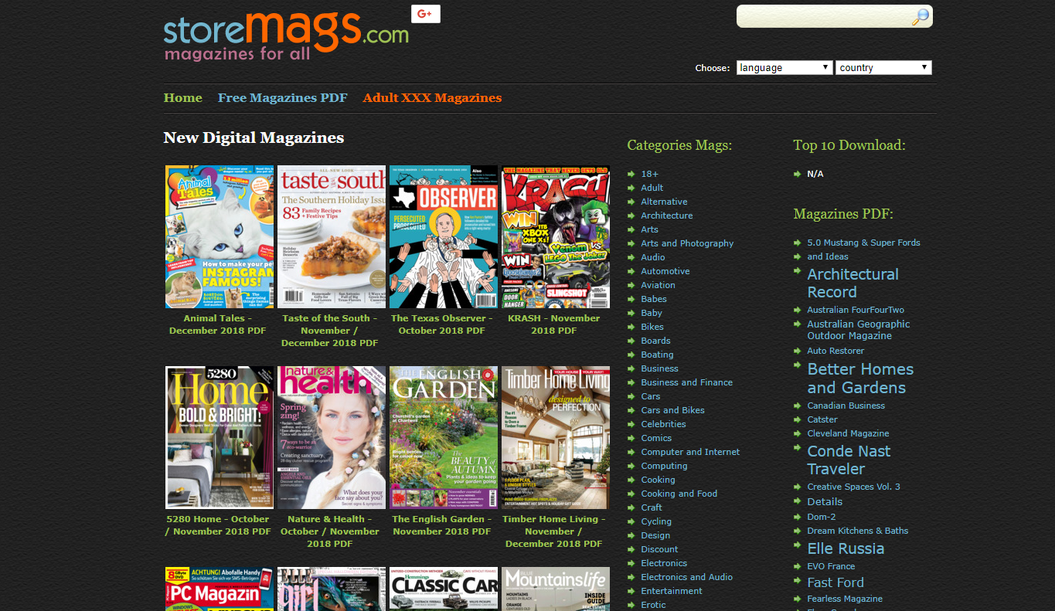Select the Celebrities category

664,424
